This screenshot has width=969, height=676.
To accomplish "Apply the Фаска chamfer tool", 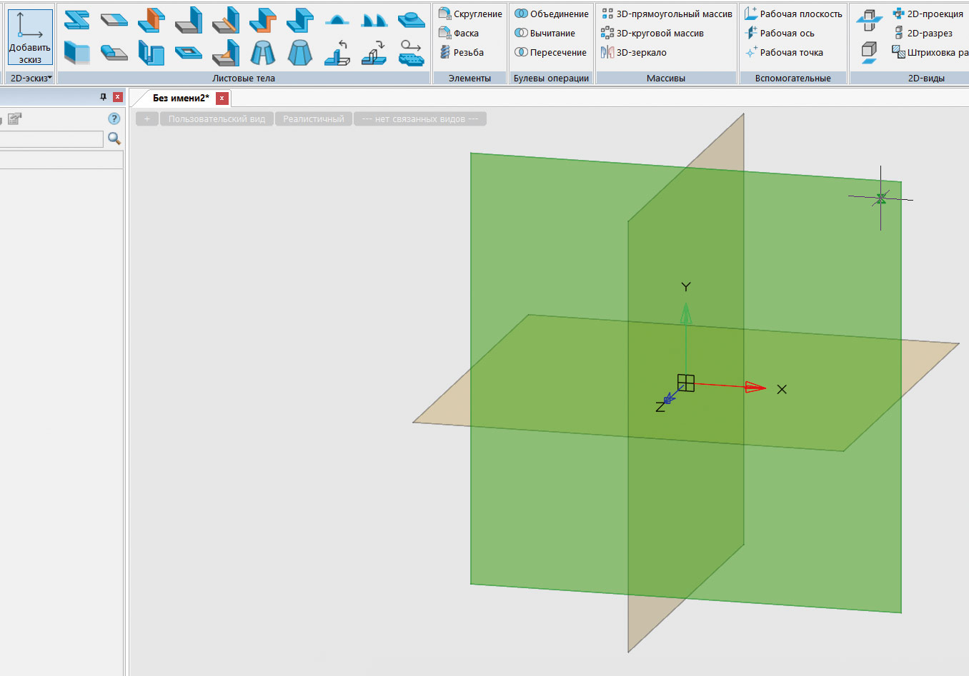I will coord(458,33).
